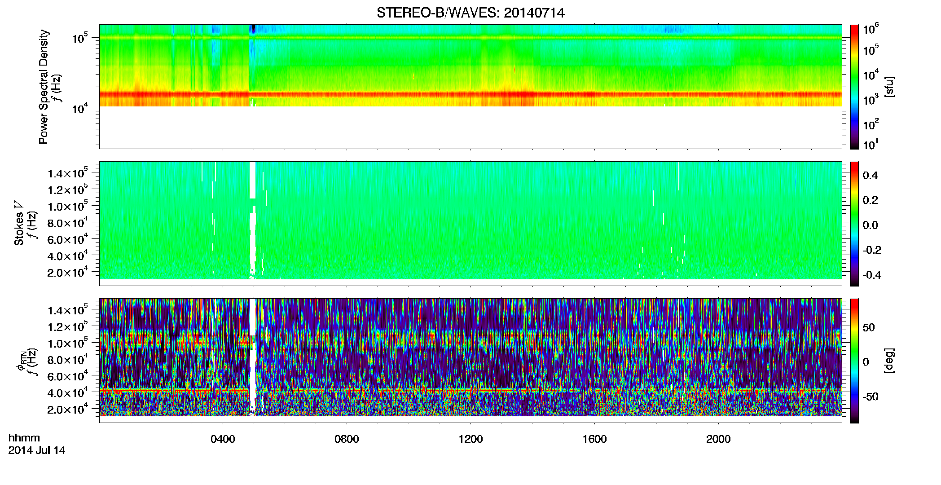
Task: Click the [sfu] units label
Action: [x=888, y=87]
